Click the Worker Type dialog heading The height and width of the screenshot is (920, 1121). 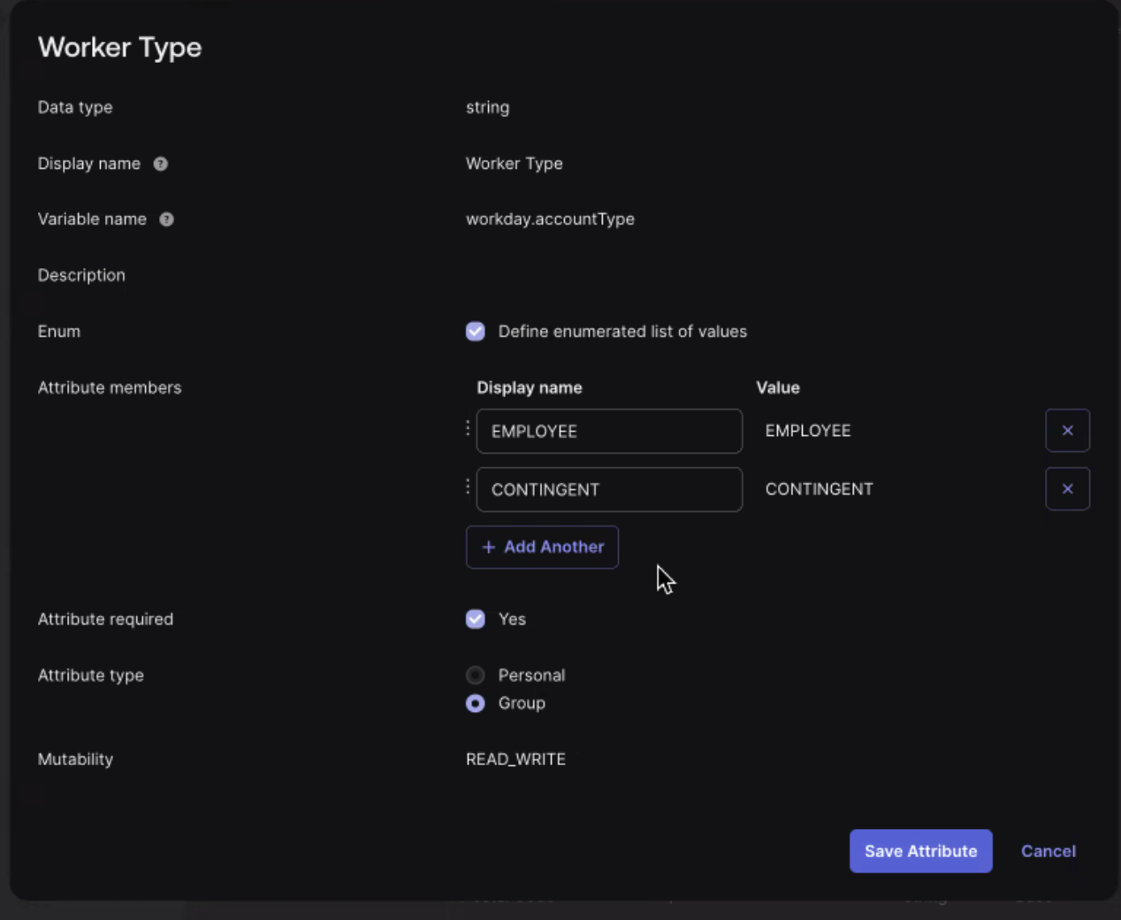click(119, 47)
